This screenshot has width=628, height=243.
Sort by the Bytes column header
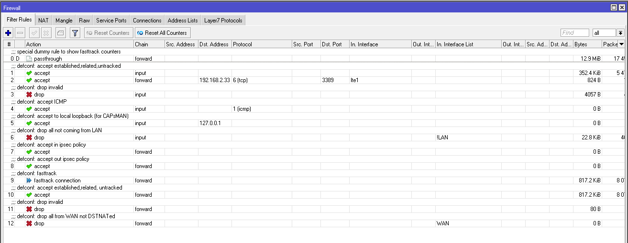(x=586, y=44)
